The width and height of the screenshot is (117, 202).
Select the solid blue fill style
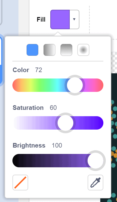(32, 50)
